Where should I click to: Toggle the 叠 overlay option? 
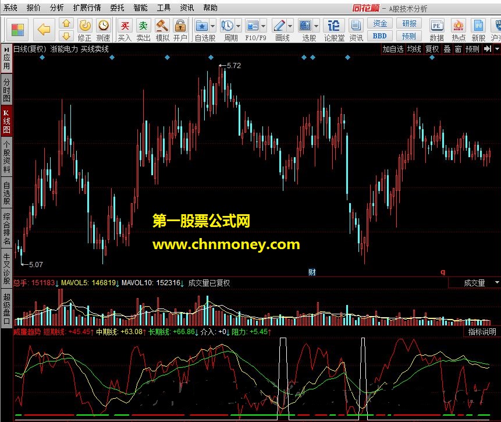447,49
